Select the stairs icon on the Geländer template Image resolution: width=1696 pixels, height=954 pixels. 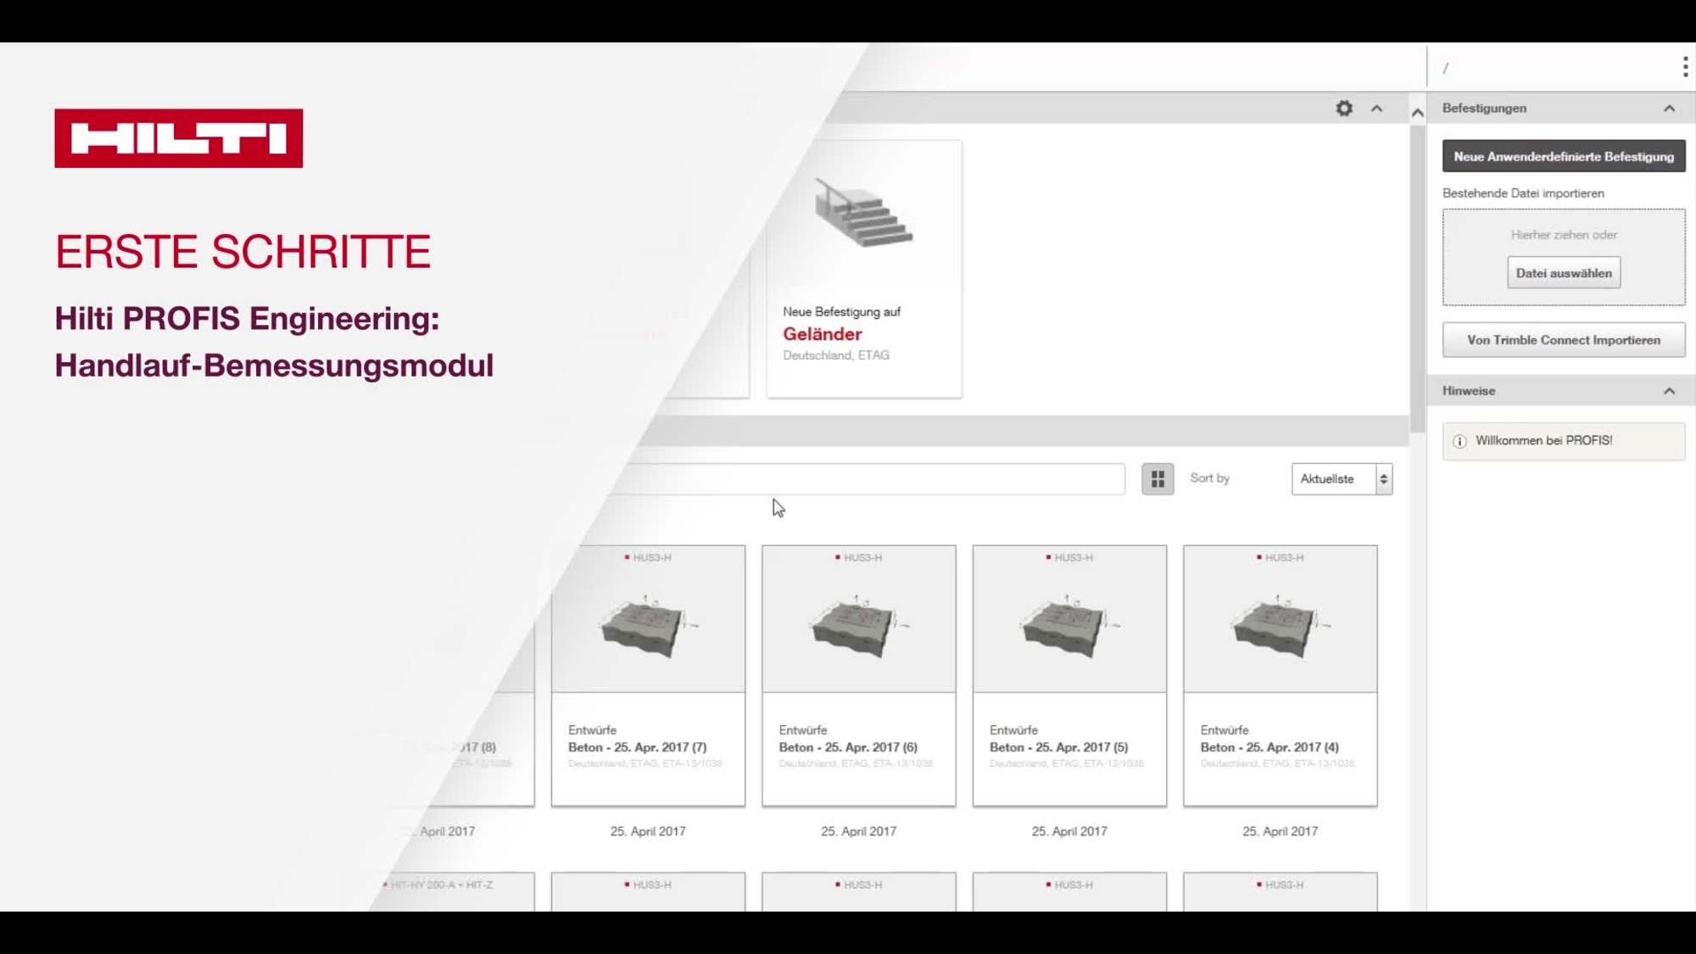point(863,215)
